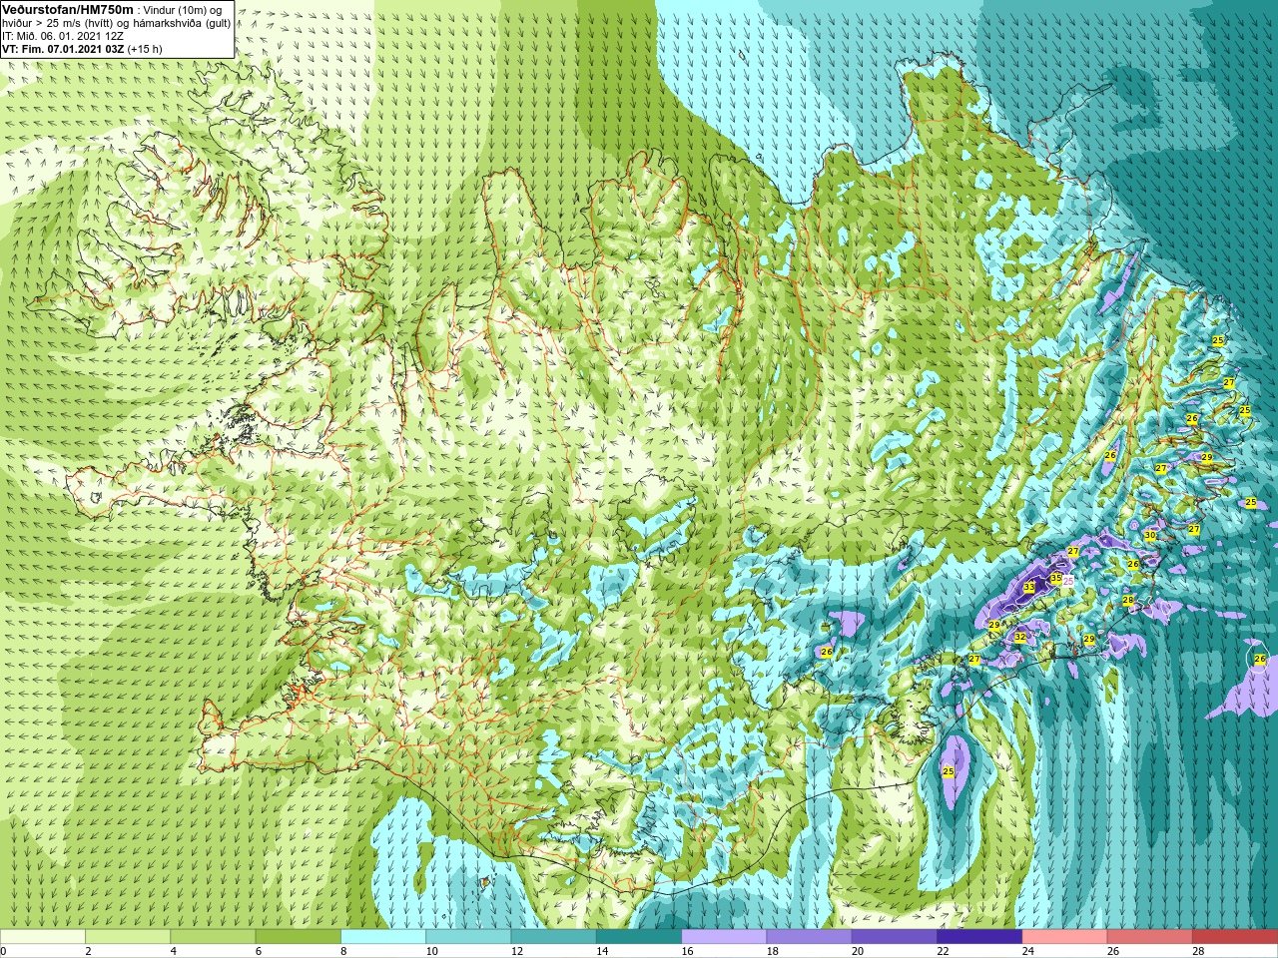Click the legend scale label "14"
1278x958 pixels.
pos(602,951)
